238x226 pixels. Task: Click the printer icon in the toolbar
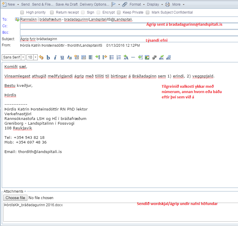click(168, 4)
